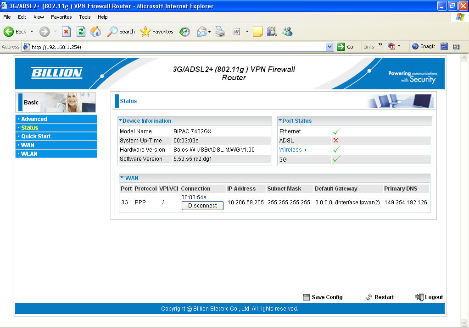
Task: Click the subnet mask 255.255.255.255
Action: coord(289,202)
